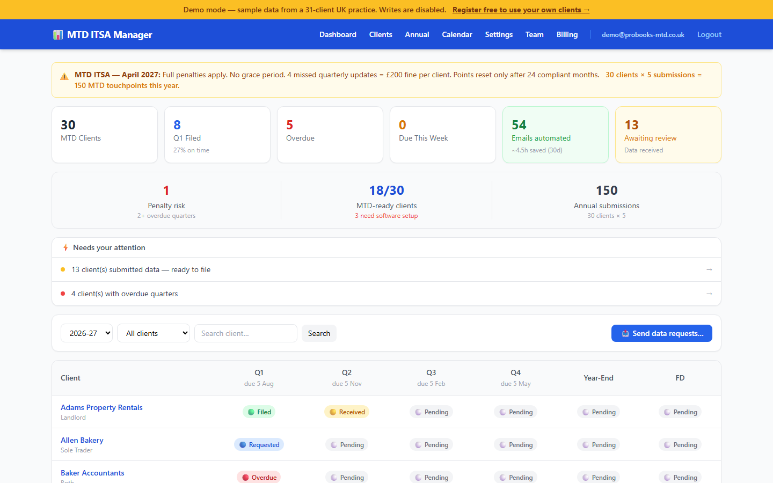Click the Year-End column header

click(599, 378)
